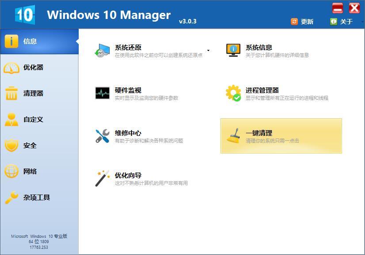The image size is (365, 255).
Task: Switch to the 优化器 tab label
Action: (33, 67)
